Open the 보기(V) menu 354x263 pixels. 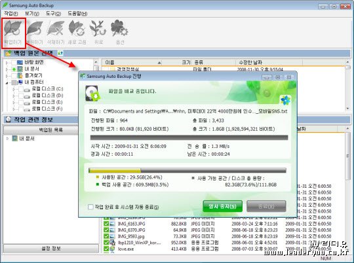(32, 14)
